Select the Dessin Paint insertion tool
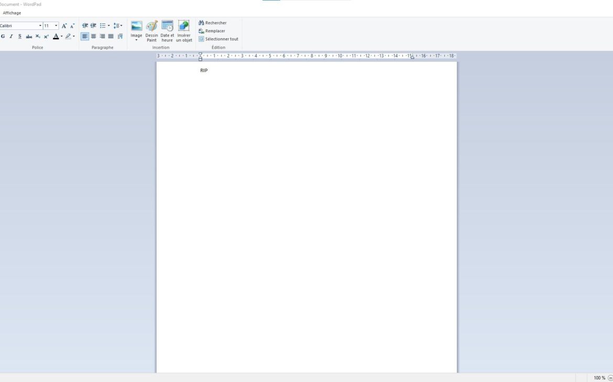 151,31
